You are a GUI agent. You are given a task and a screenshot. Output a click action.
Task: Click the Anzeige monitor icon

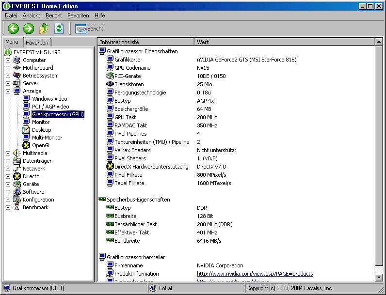(x=17, y=91)
